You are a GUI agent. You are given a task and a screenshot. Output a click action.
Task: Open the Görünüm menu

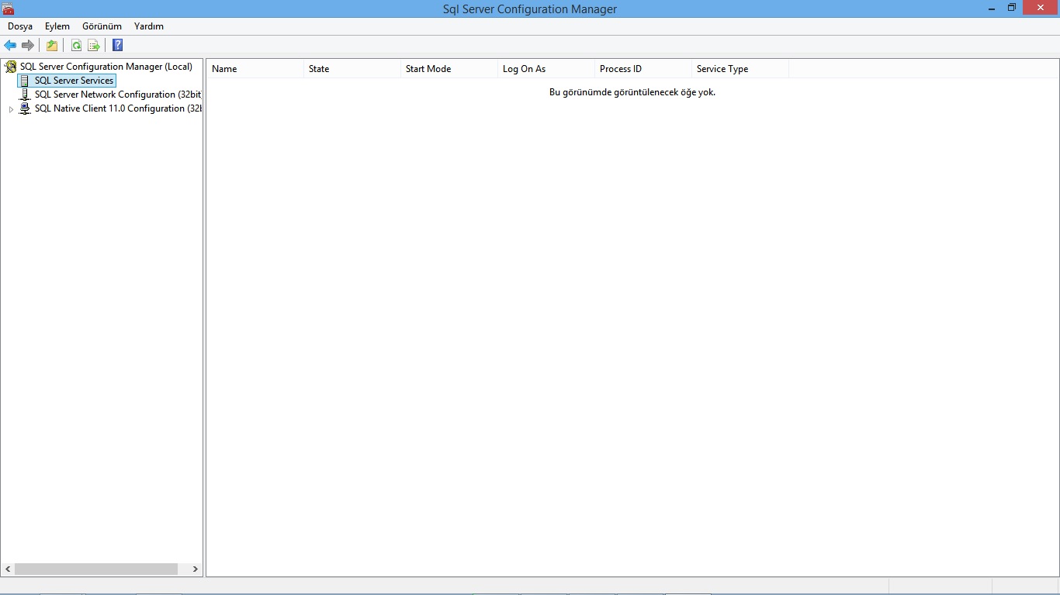102,26
